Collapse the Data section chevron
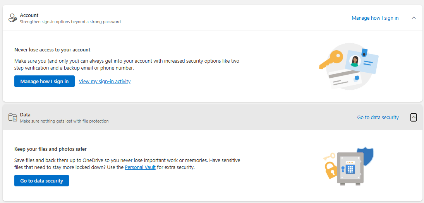Screen dimensions: 424x203 click(414, 117)
